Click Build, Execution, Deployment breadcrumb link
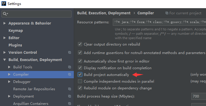This screenshot has height=106, width=206. pyautogui.click(x=104, y=13)
